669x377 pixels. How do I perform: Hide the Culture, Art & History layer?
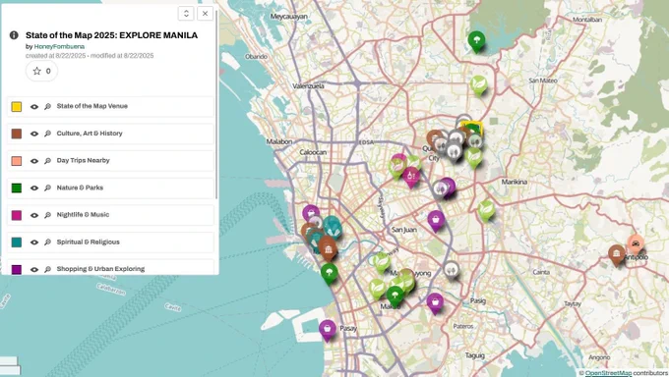(x=34, y=134)
